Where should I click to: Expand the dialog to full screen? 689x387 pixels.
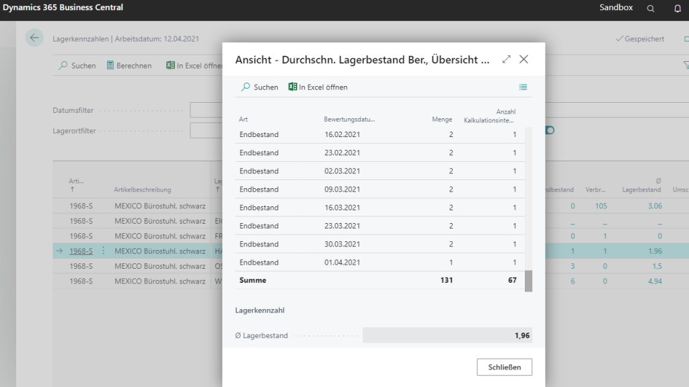tap(507, 59)
